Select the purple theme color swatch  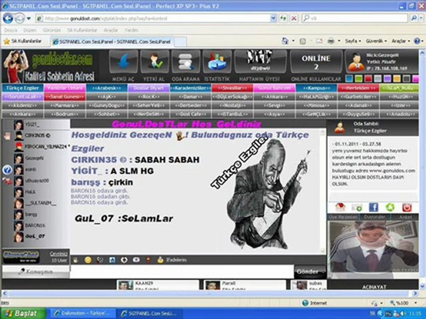387,79
